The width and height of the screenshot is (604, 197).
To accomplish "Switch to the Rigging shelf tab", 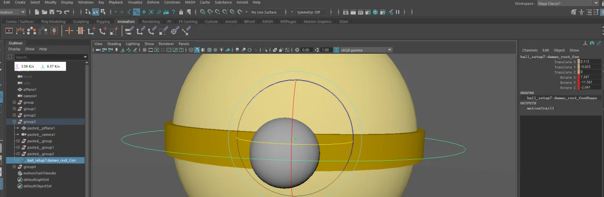I will click(103, 22).
